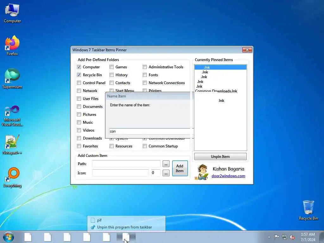Click the Show Desktop button on taskbar
324x243 pixels.
(322, 237)
